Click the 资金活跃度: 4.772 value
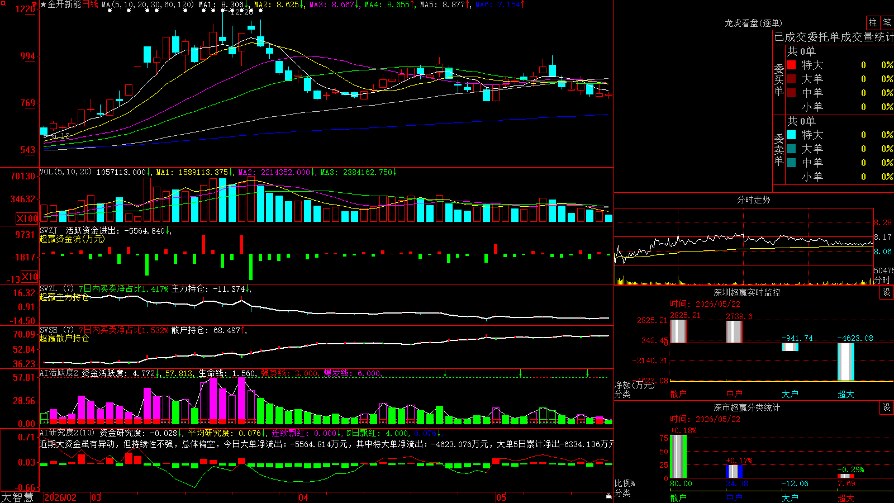The height and width of the screenshot is (503, 894). [x=121, y=373]
